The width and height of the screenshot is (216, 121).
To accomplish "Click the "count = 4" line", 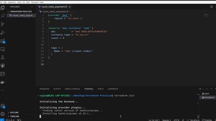I will (58, 38).
